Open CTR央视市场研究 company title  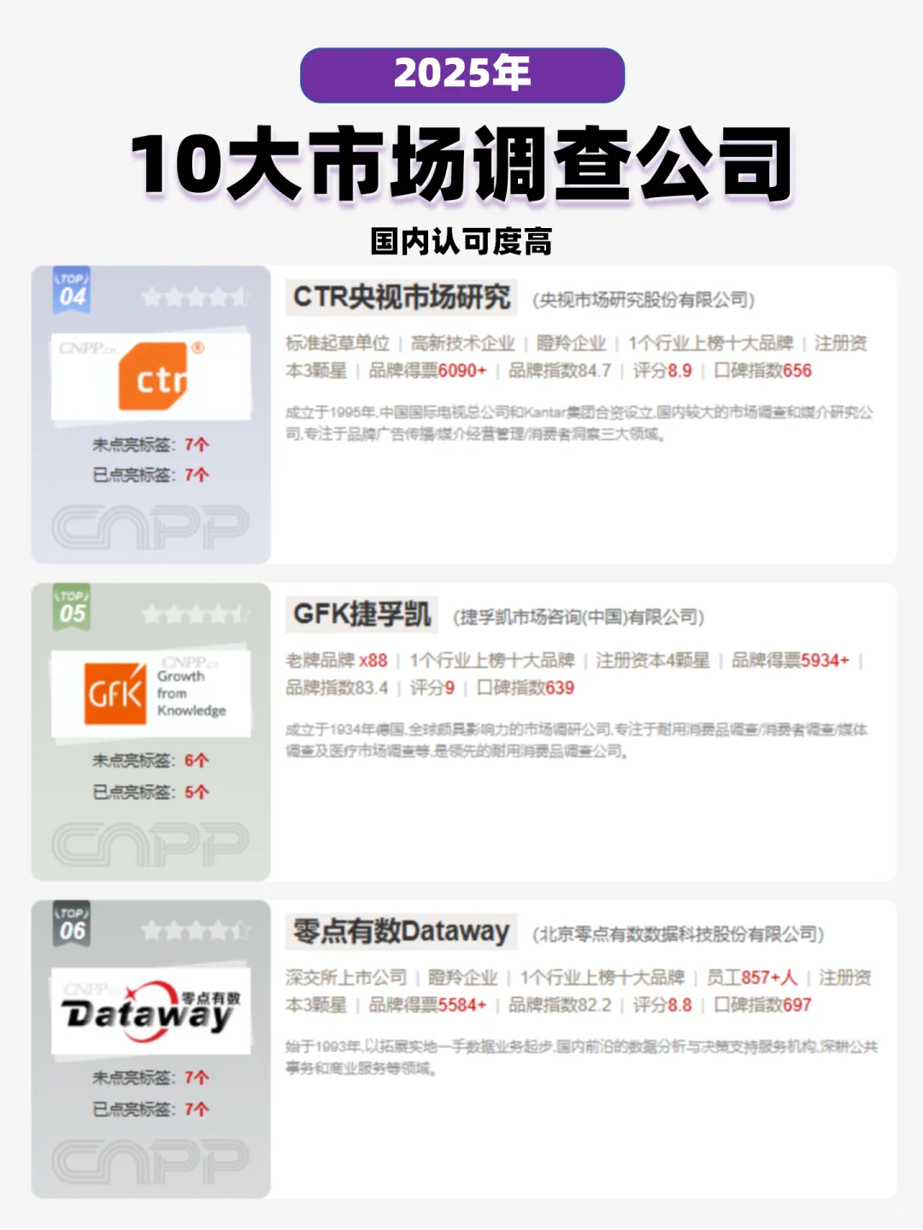click(x=402, y=297)
